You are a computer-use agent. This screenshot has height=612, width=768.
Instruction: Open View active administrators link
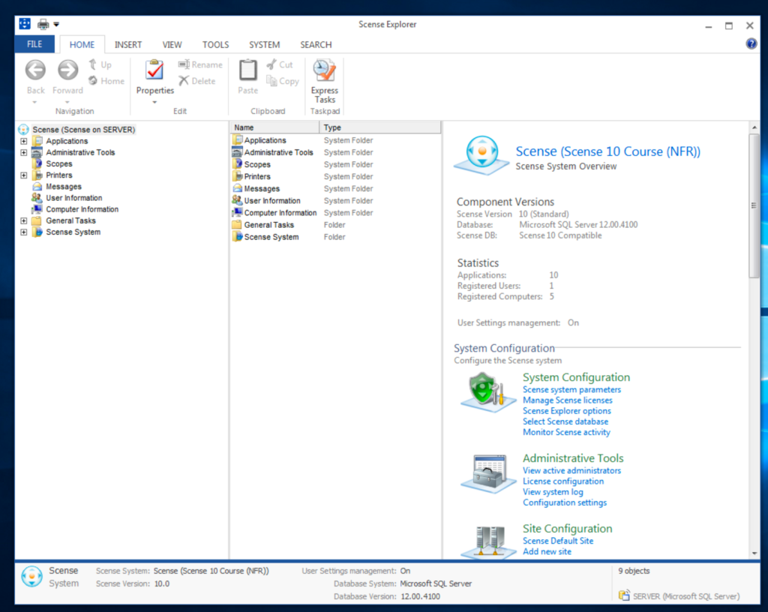pyautogui.click(x=571, y=470)
